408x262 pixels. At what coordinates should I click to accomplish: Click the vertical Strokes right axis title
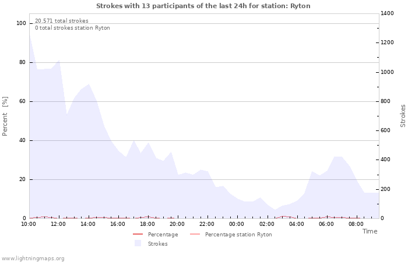click(403, 115)
